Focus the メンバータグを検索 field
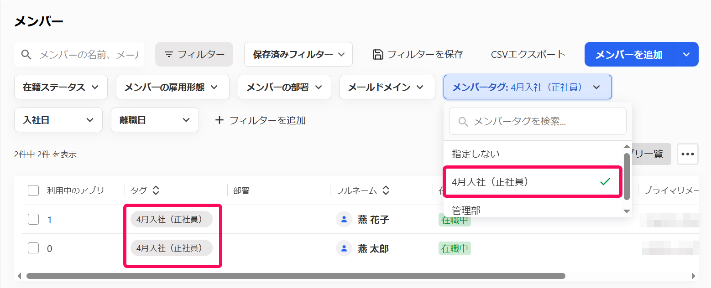This screenshot has height=288, width=711. coord(538,121)
